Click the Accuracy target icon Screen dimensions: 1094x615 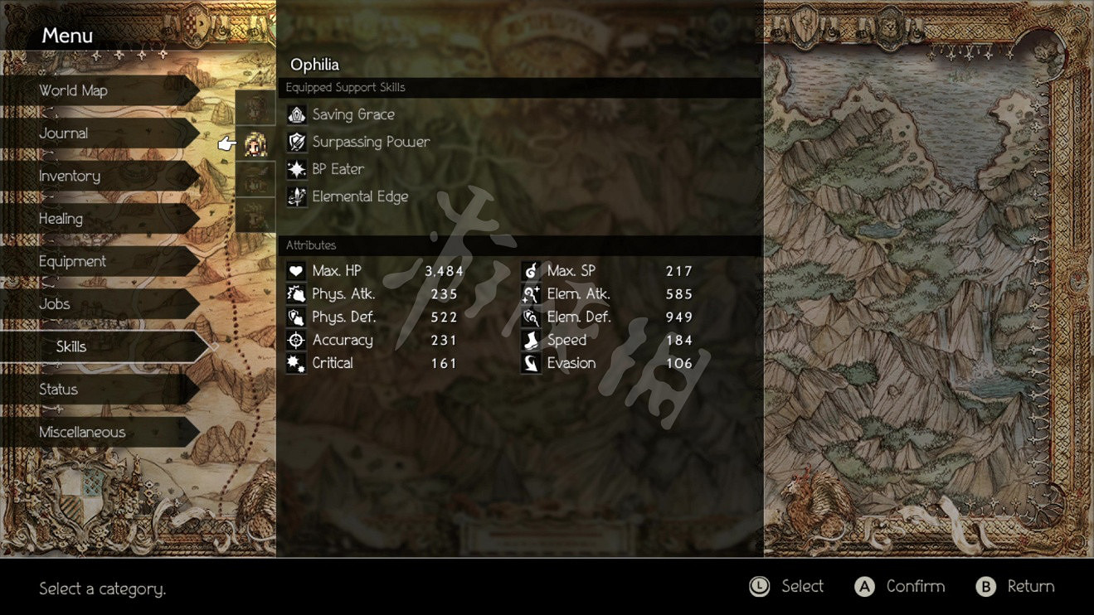coord(296,340)
